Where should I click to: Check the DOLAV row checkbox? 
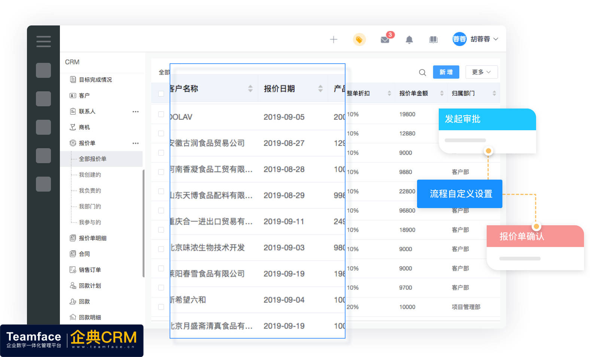click(161, 114)
